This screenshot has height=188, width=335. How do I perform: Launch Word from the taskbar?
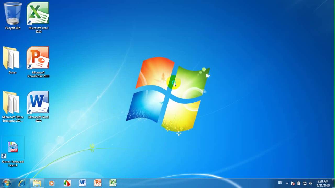82,183
